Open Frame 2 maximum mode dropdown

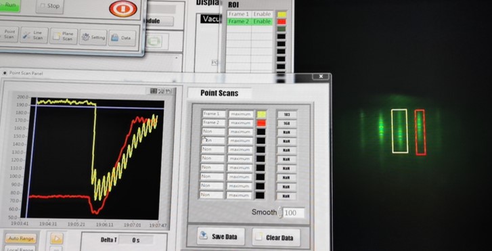click(241, 122)
